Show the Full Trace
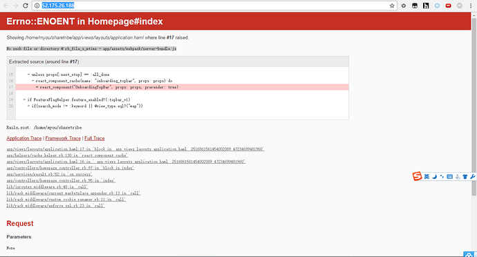The image size is (477, 257). pyautogui.click(x=94, y=138)
